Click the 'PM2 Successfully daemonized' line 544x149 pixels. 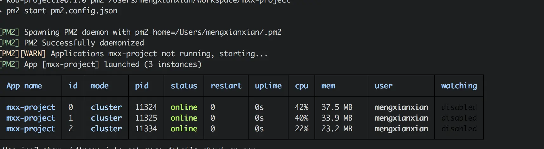84,43
